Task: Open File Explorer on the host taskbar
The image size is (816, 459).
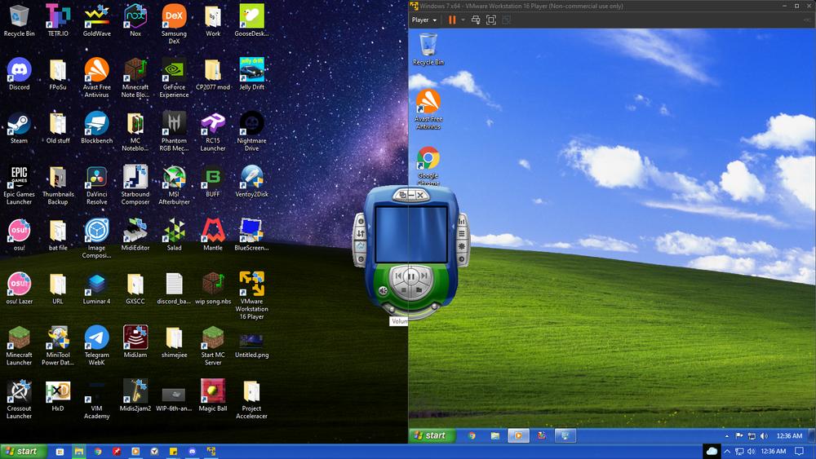Action: (x=78, y=451)
